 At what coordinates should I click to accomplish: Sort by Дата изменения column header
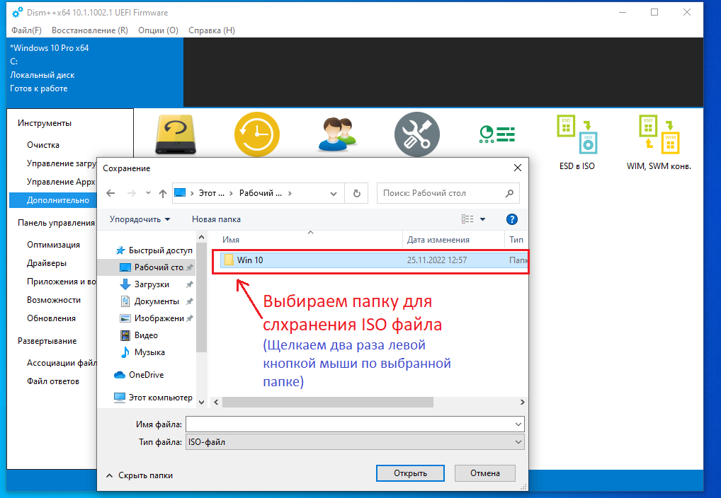click(438, 240)
